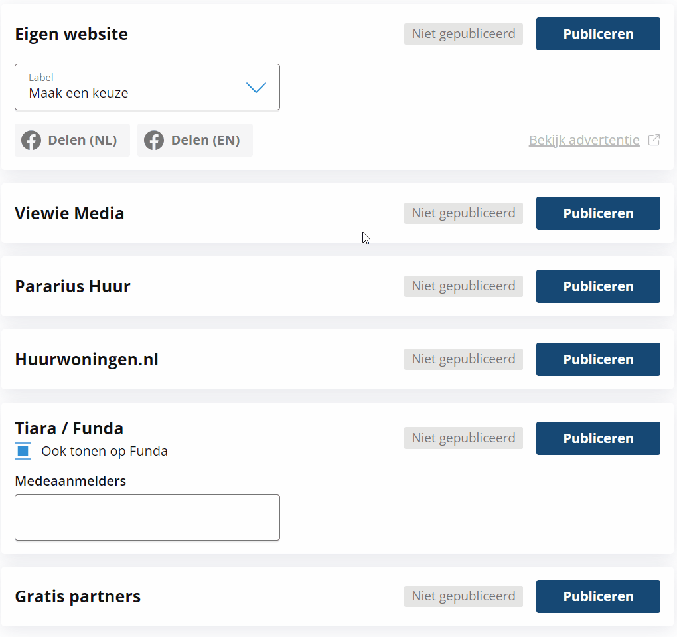Viewport: 677px width, 637px height.
Task: Click Publiceren next to Huurwoningen.nl
Action: pos(598,359)
